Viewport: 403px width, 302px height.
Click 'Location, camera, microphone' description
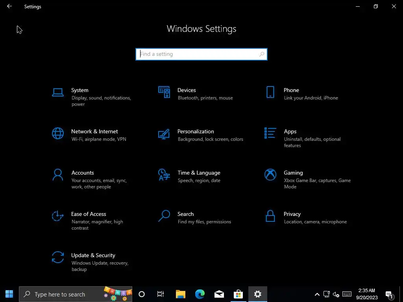tap(315, 222)
